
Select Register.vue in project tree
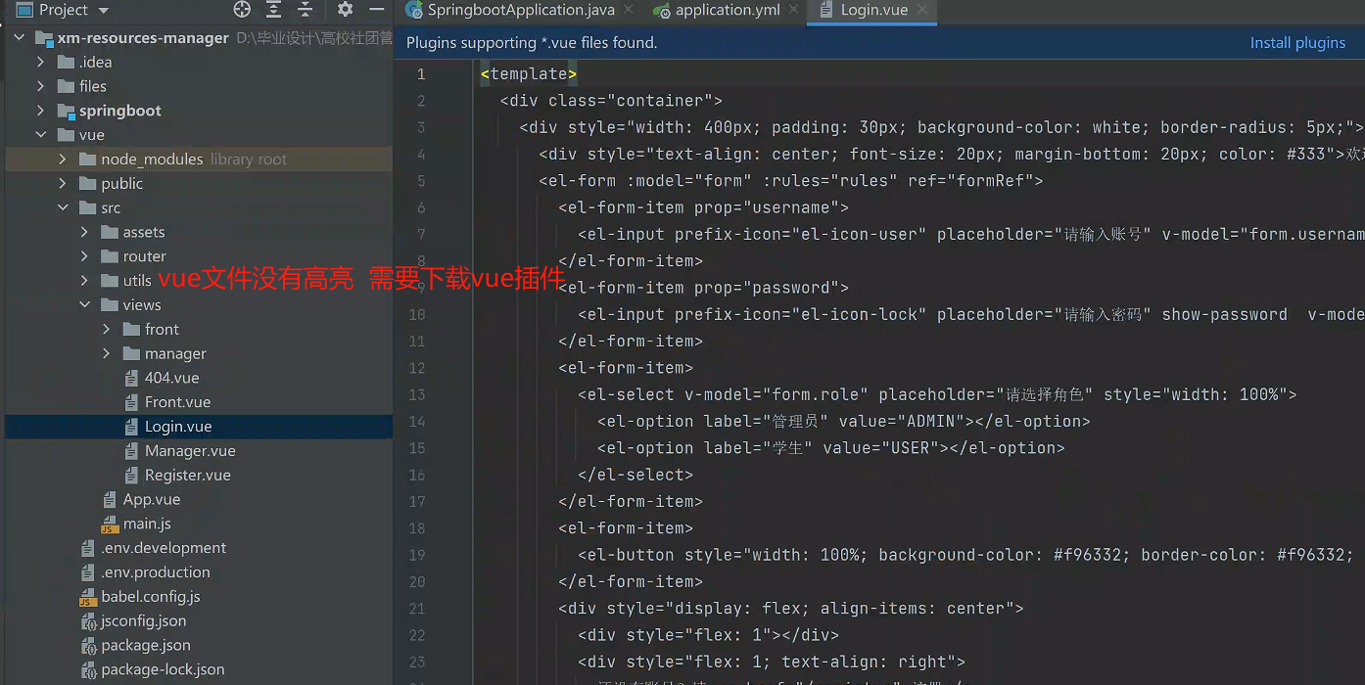coord(188,476)
